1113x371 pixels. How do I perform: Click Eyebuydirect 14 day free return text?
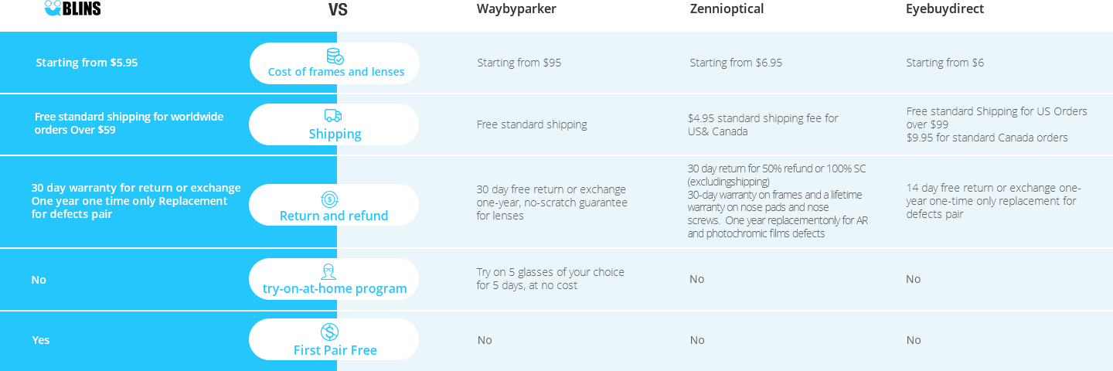(993, 201)
